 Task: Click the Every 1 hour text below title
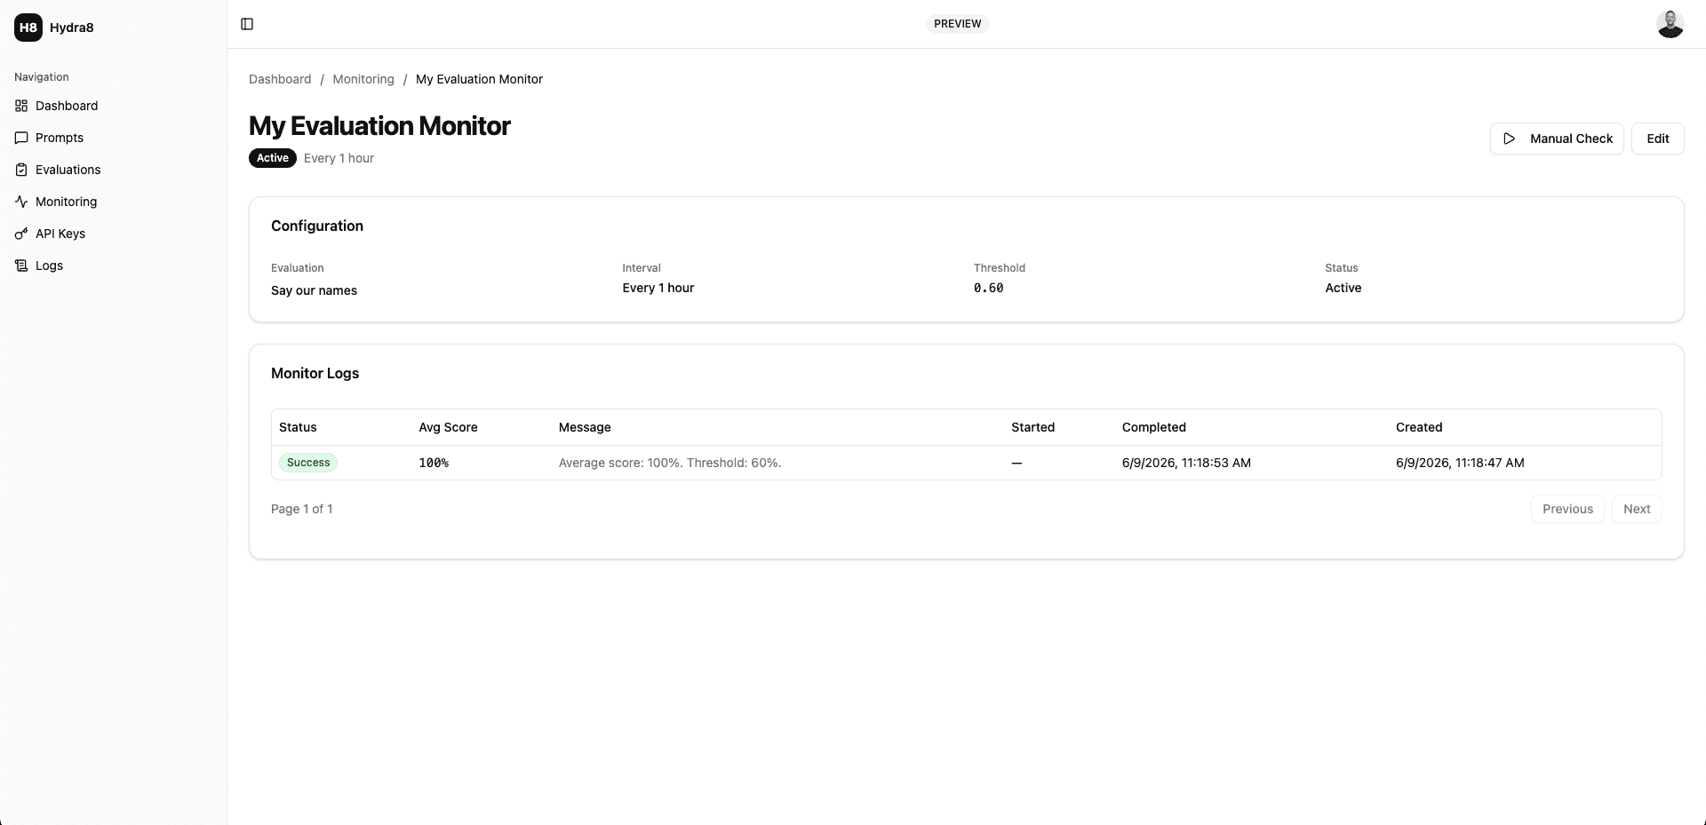pyautogui.click(x=339, y=158)
